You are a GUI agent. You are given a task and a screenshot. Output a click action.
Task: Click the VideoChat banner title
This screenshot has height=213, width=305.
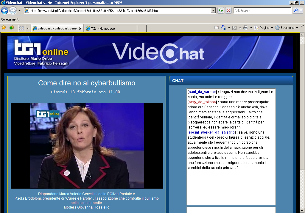(x=158, y=53)
